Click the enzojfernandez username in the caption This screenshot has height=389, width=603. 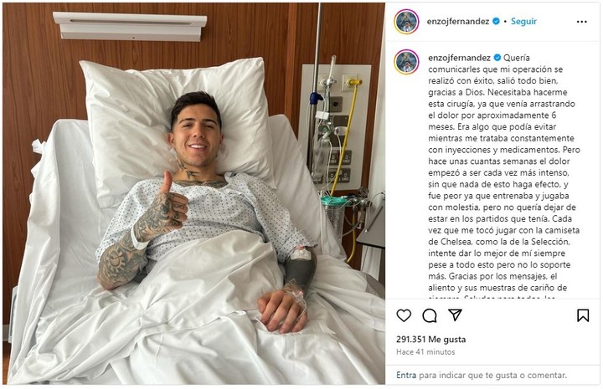(x=459, y=58)
